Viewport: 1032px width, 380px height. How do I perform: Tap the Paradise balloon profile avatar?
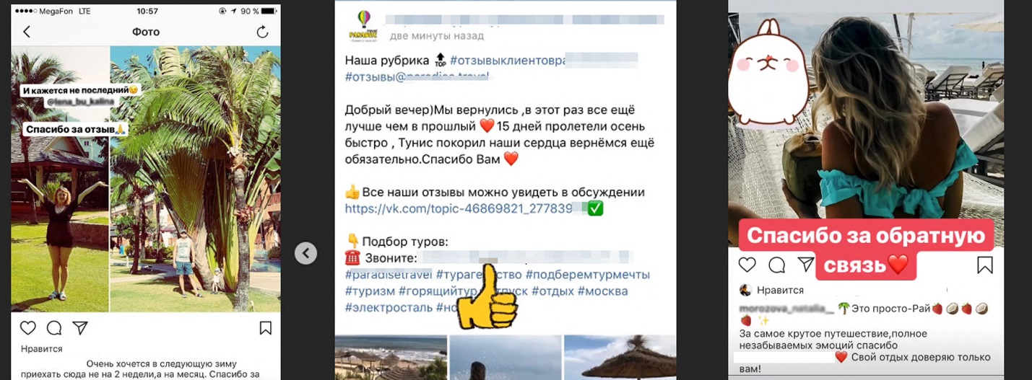(x=363, y=24)
